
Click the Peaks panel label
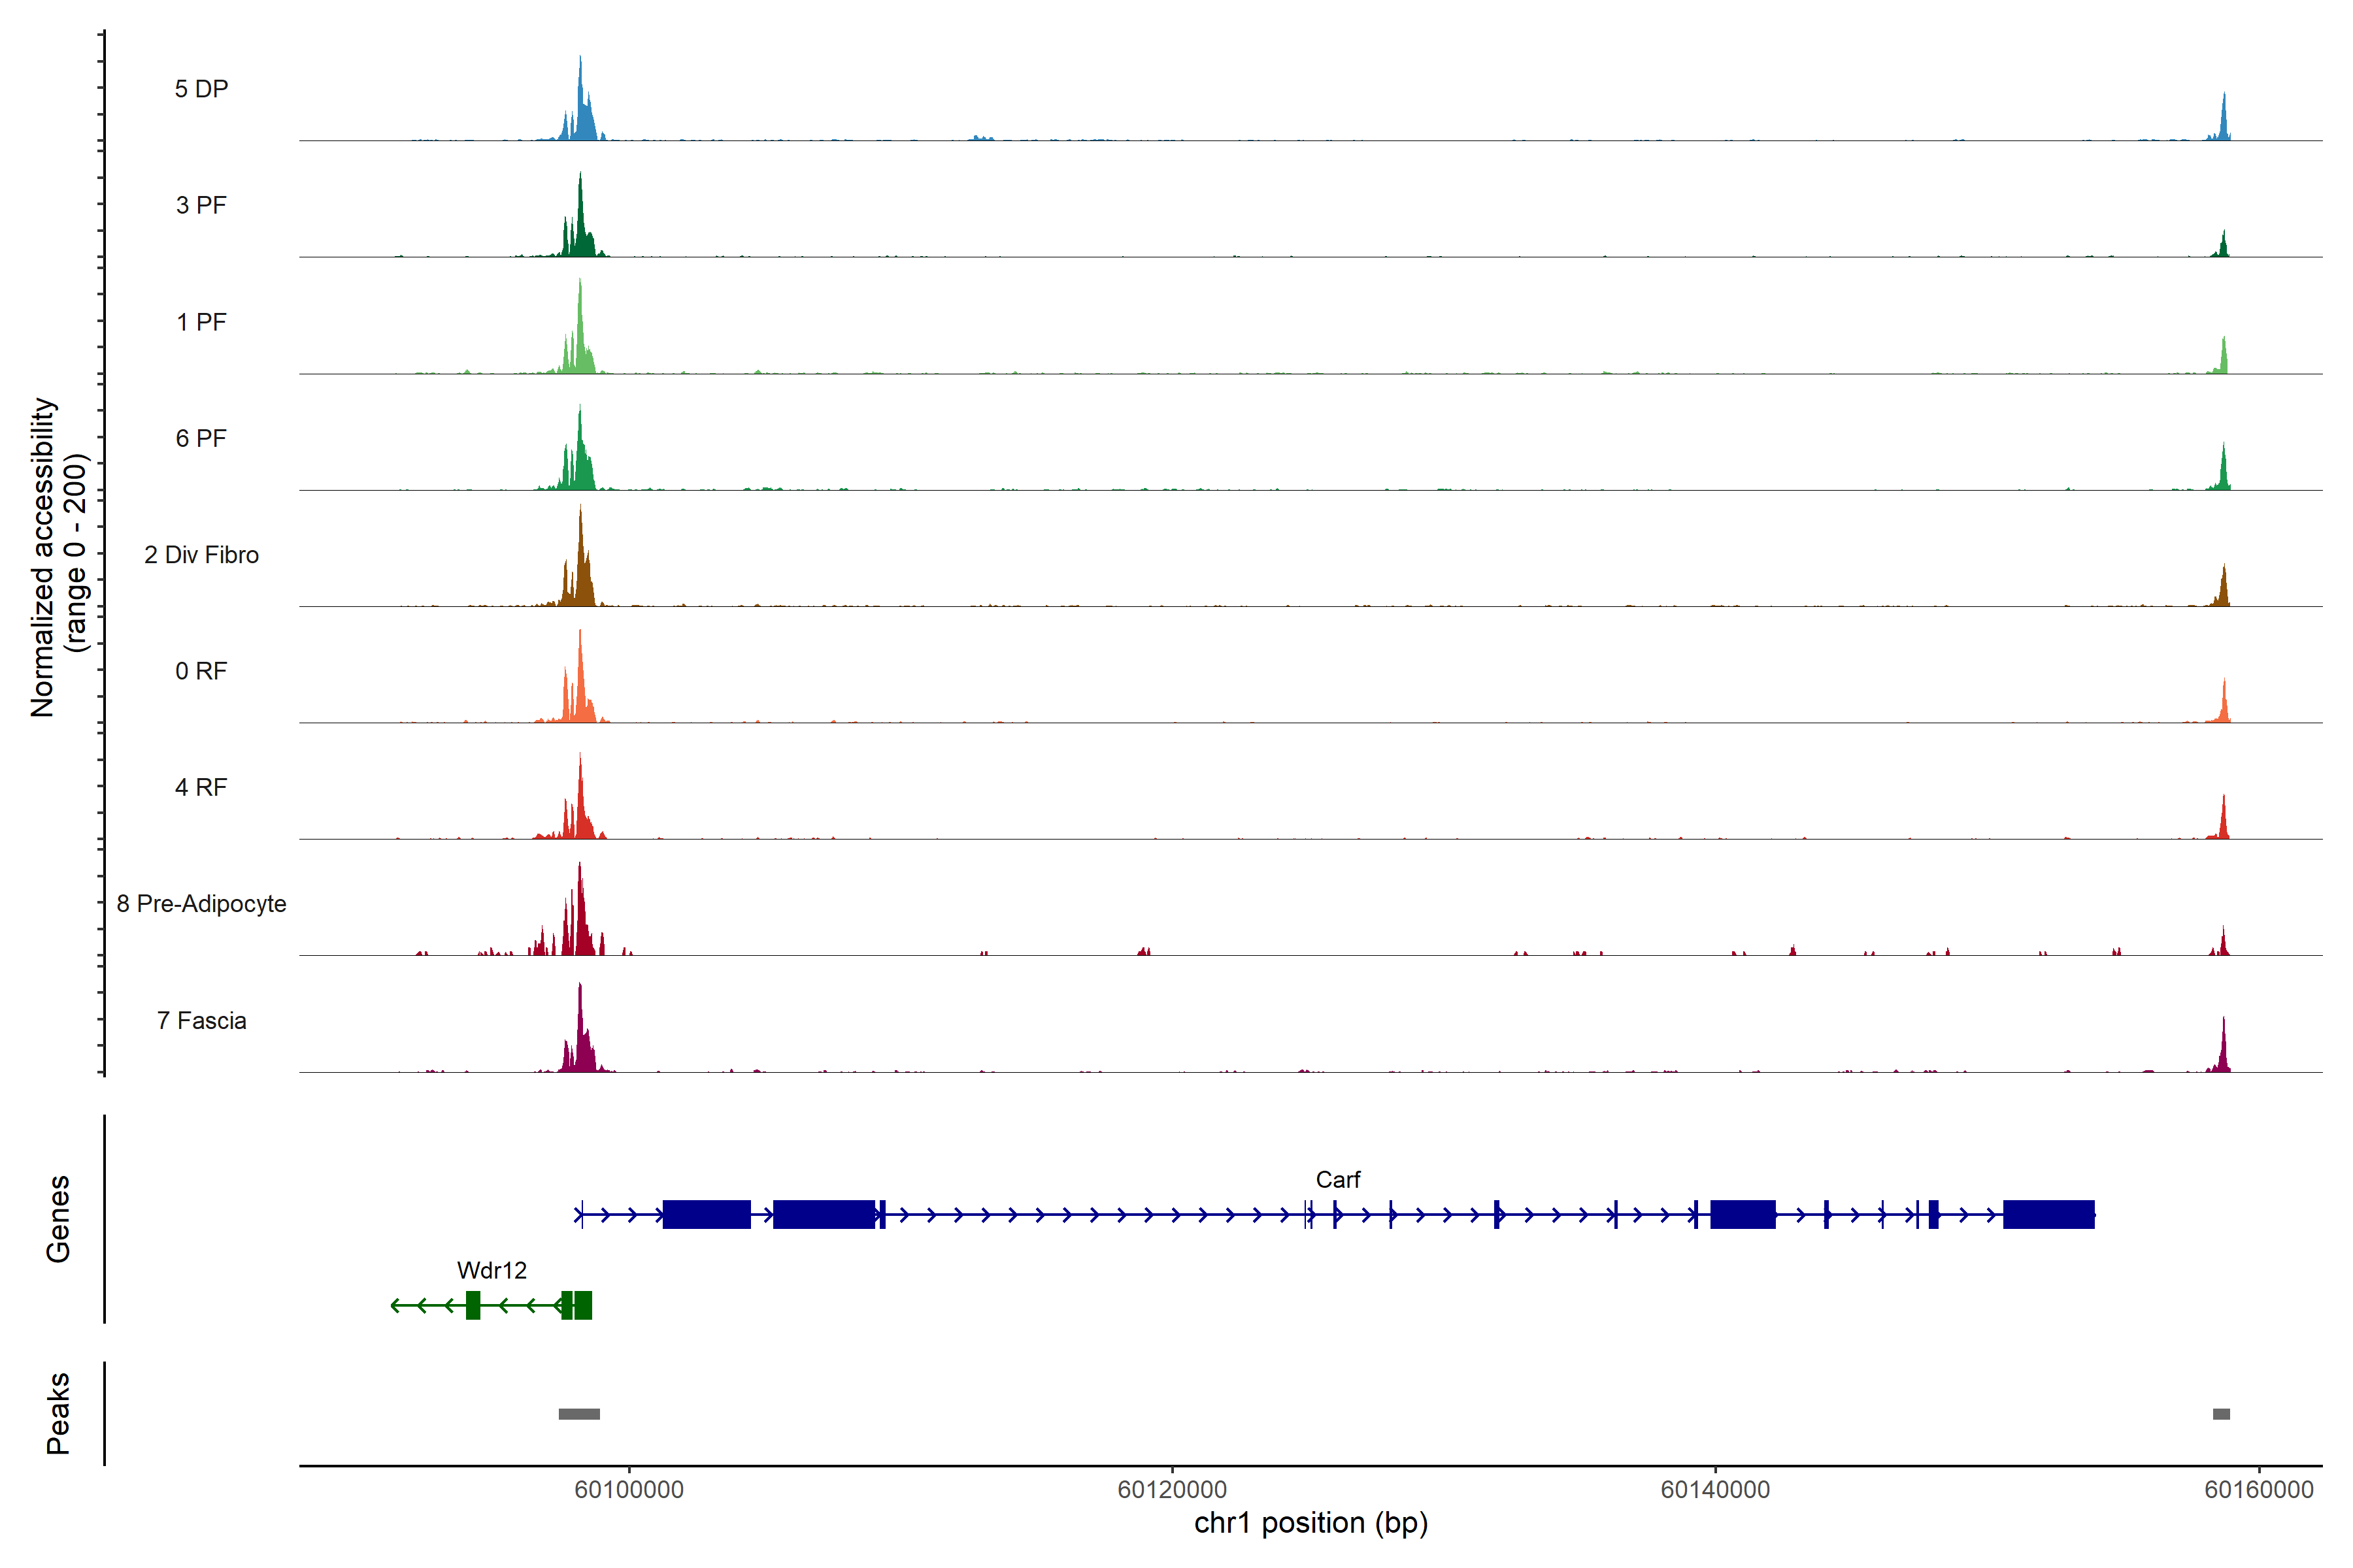click(58, 1413)
